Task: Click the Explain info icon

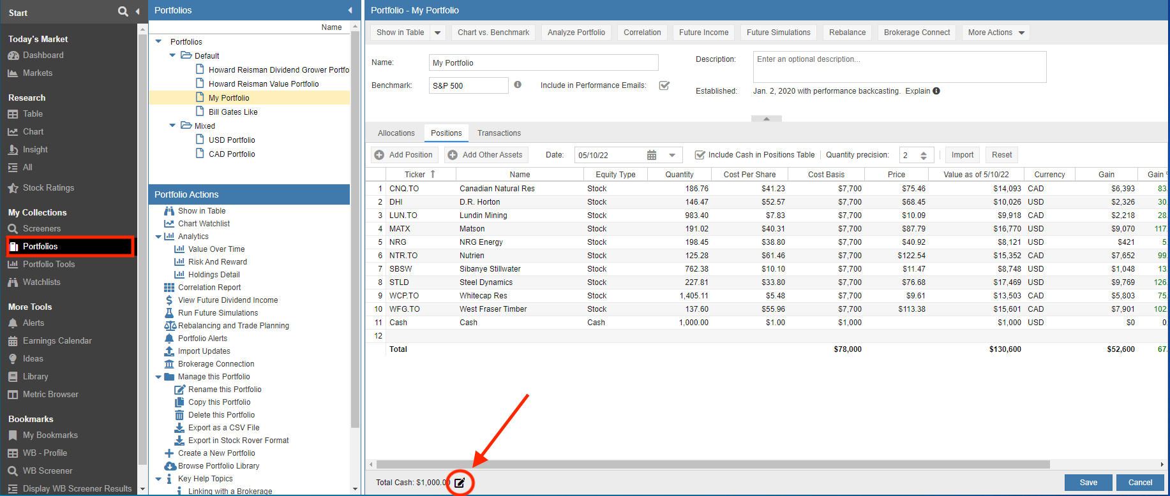Action: click(x=936, y=91)
